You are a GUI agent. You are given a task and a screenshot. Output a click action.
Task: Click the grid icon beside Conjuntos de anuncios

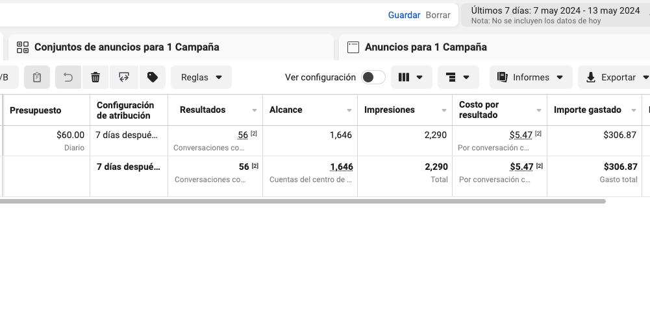point(23,47)
